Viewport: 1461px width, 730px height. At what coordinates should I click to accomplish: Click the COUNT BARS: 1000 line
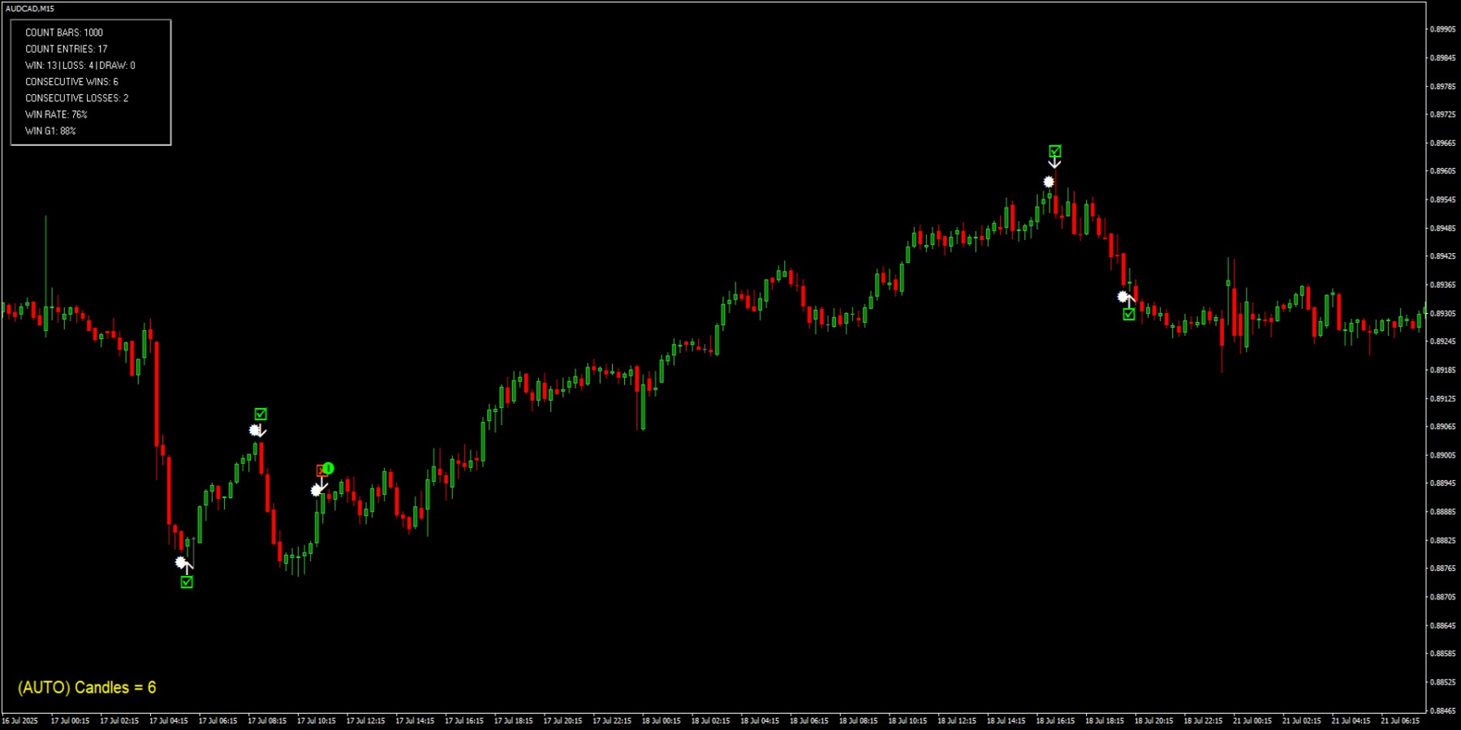point(64,32)
